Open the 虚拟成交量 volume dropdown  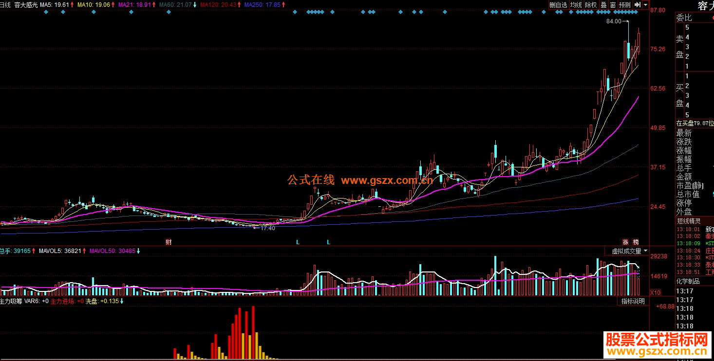tap(630, 251)
